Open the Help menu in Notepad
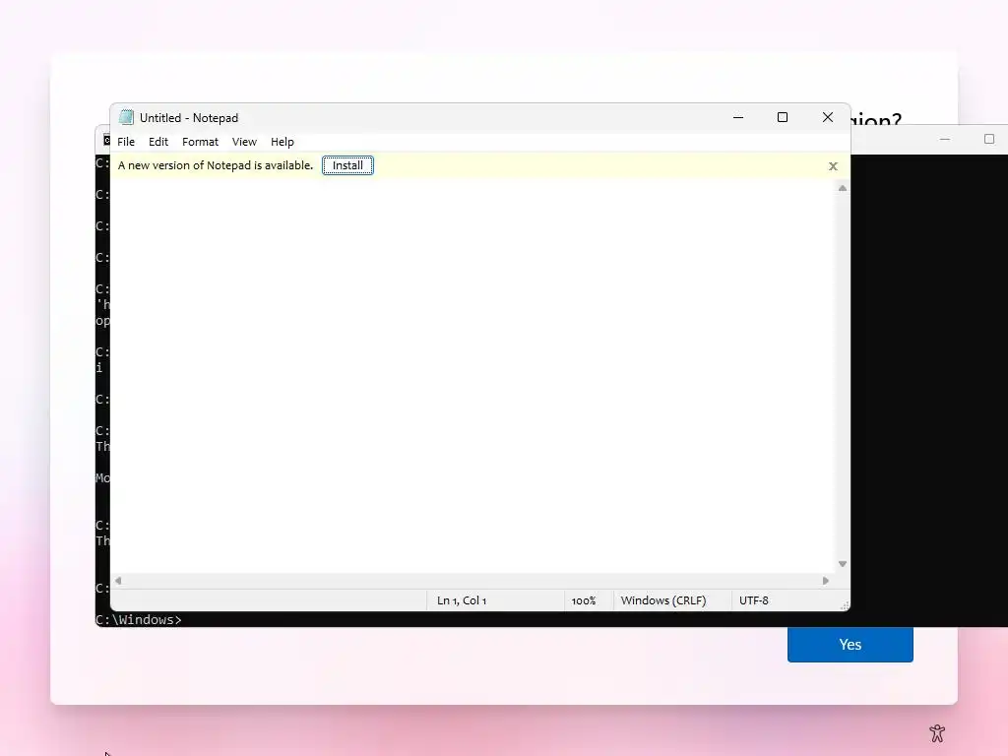The height and width of the screenshot is (756, 1008). pos(283,142)
